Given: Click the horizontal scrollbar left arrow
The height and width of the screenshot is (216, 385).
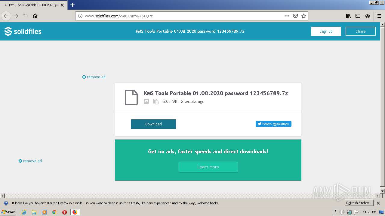Looking at the screenshot, I should 2,196.
